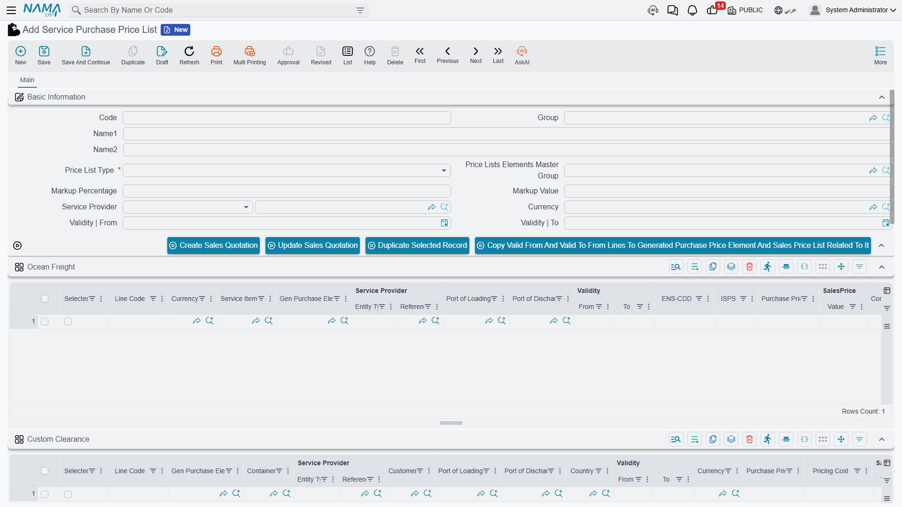Open AskAI assistant
Viewport: 902px width, 507px height.
pos(522,55)
